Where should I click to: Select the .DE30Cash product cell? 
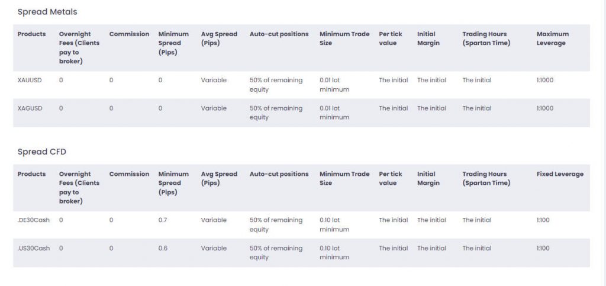(34, 220)
